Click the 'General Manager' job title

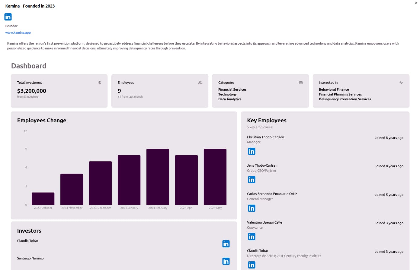pos(260,199)
